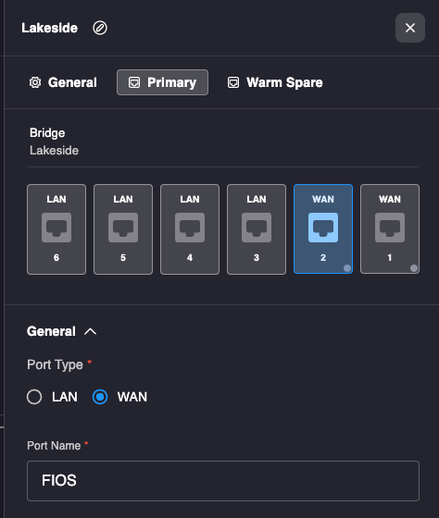Click the edit pencil icon beside Lakeside
The height and width of the screenshot is (518, 439).
[100, 28]
